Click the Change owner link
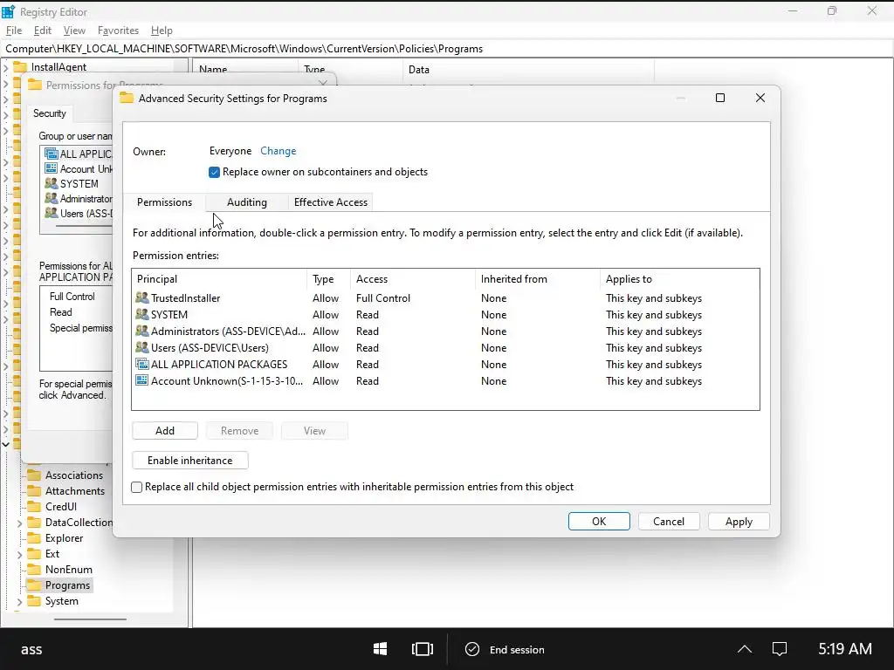 click(279, 151)
